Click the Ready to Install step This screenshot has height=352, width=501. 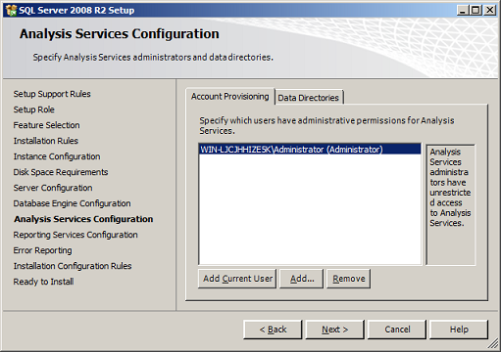click(x=43, y=282)
